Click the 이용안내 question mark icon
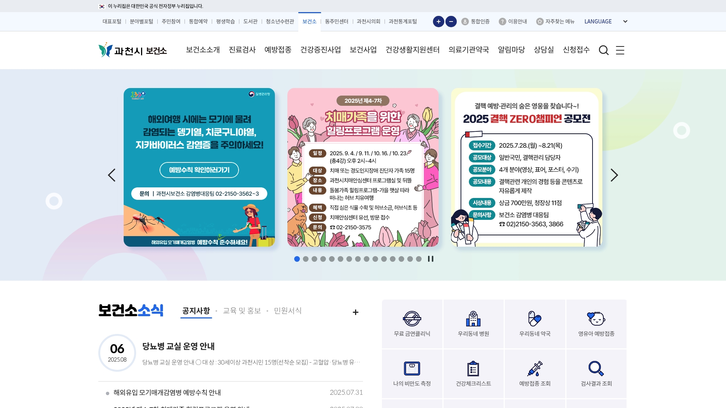Image resolution: width=726 pixels, height=408 pixels. click(x=502, y=22)
